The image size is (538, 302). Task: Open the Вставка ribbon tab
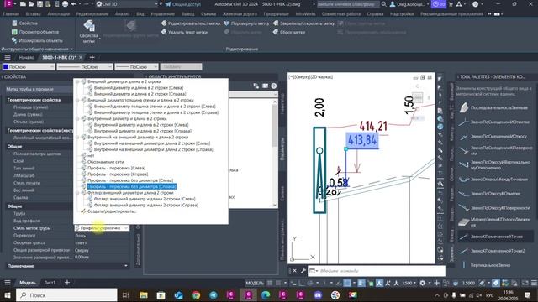(33, 14)
